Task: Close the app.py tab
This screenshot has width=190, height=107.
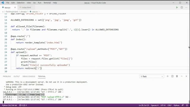Action: click(x=15, y=7)
